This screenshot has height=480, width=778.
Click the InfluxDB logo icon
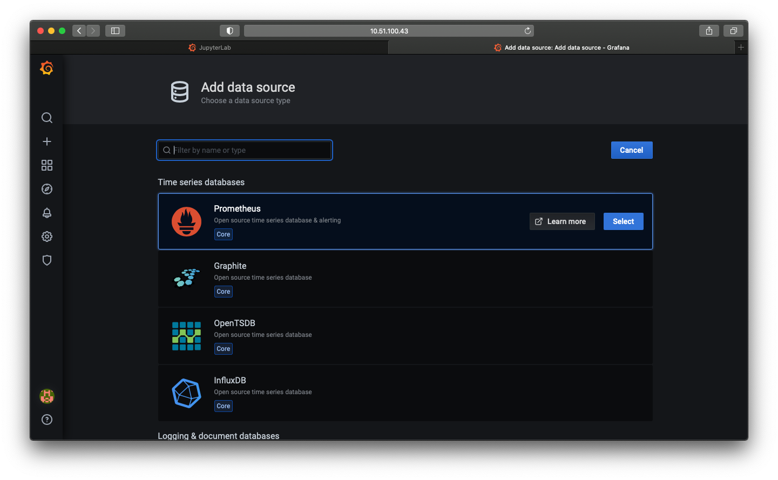tap(186, 393)
